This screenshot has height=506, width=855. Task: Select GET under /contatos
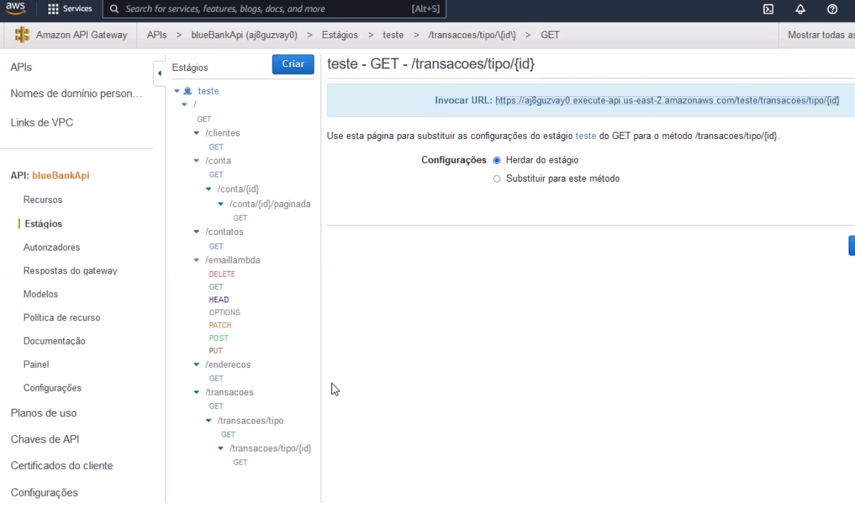216,246
